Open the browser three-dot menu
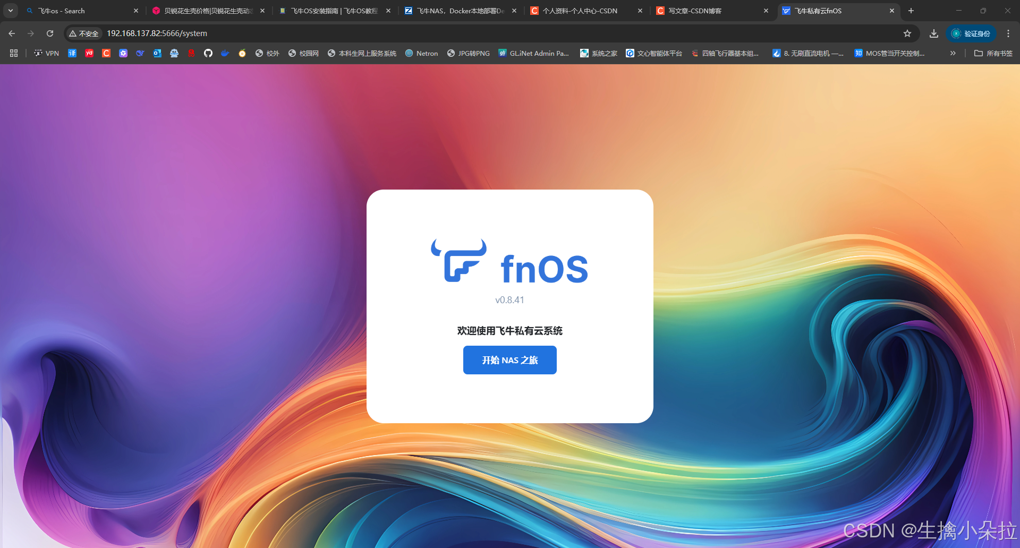 pyautogui.click(x=1008, y=33)
